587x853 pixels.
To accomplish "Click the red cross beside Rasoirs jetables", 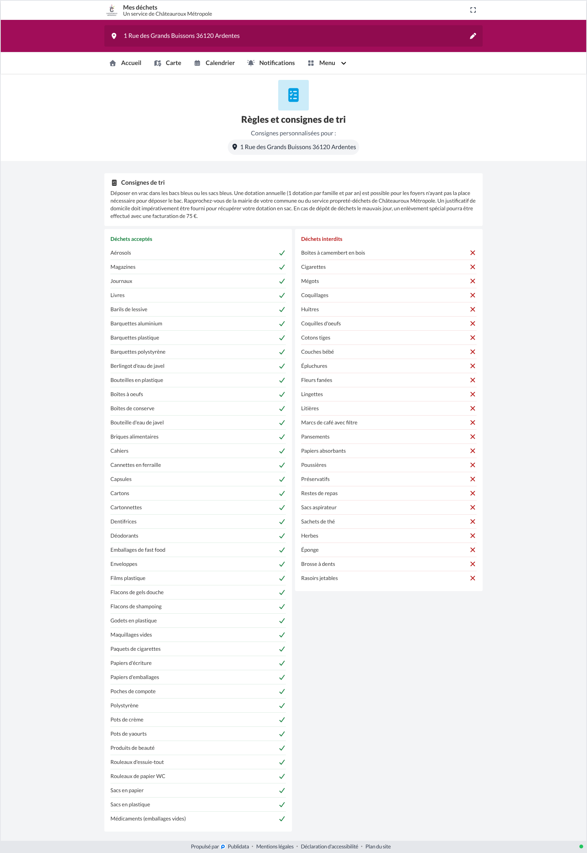I will [x=473, y=578].
